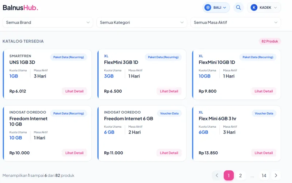Image resolution: width=292 pixels, height=183 pixels.
Task: Click the 82 Produk badge
Action: (270, 41)
